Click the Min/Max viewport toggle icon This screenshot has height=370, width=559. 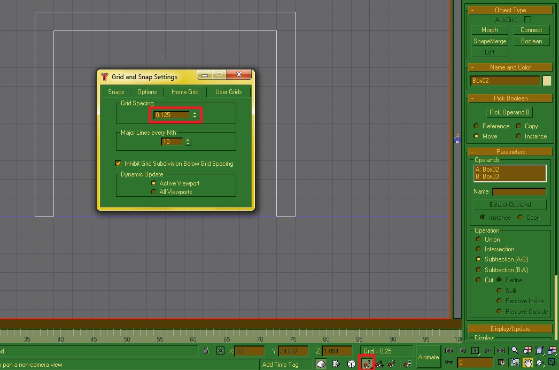[552, 363]
